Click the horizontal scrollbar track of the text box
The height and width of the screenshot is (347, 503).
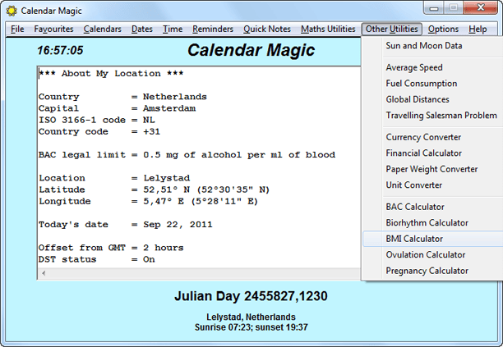205,273
